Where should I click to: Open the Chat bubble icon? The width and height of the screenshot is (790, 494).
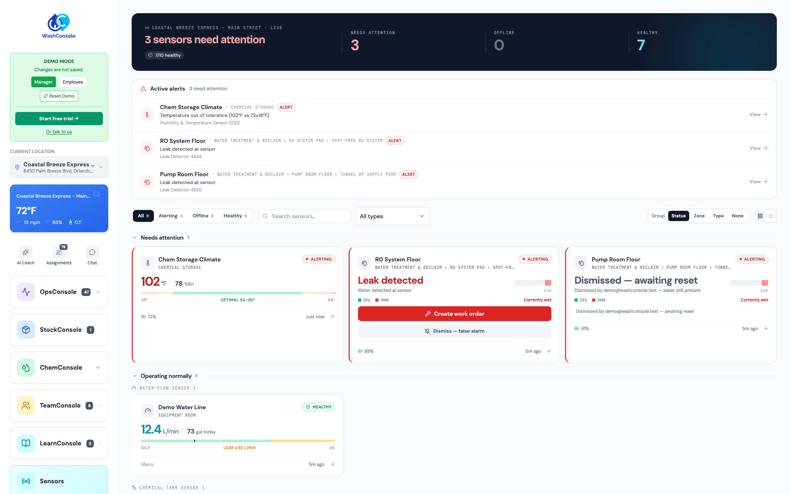92,252
